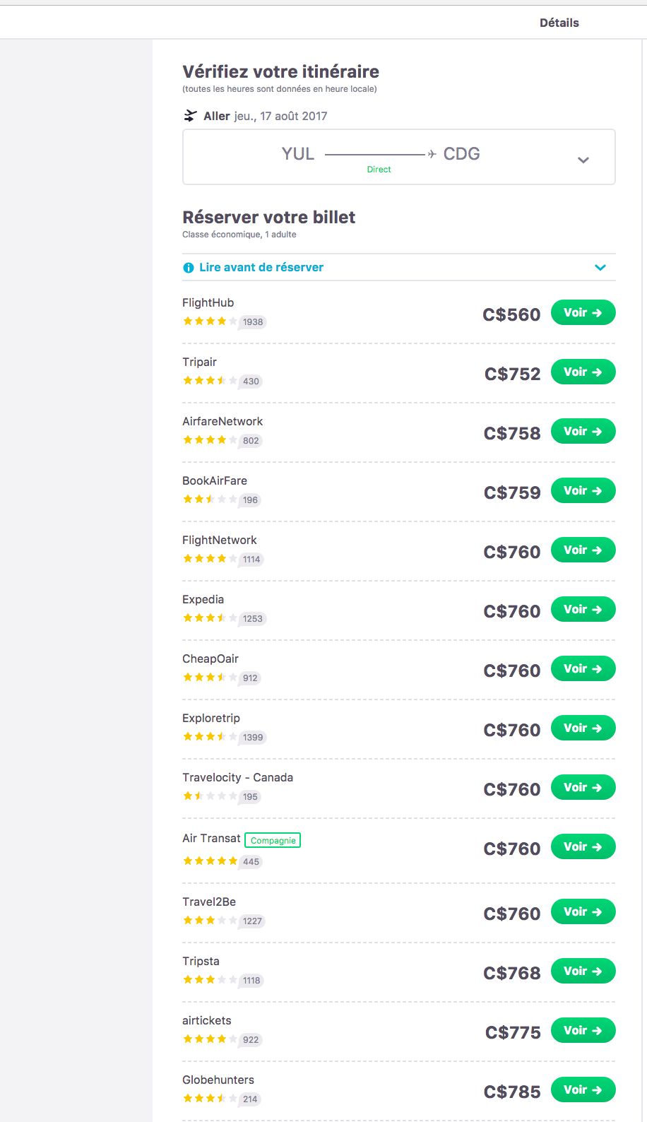This screenshot has height=1122, width=647.
Task: Click the small airplane icon before CDG
Action: coord(432,154)
